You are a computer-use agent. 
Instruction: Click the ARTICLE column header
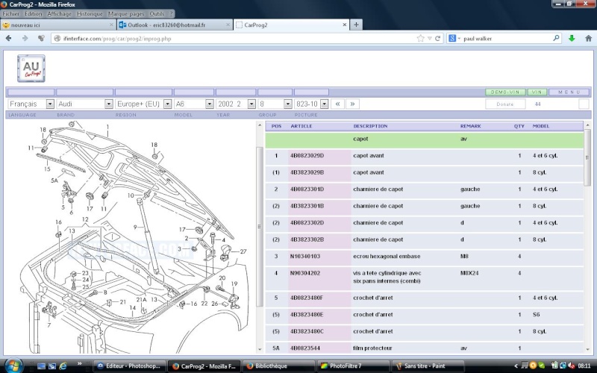[x=301, y=126]
